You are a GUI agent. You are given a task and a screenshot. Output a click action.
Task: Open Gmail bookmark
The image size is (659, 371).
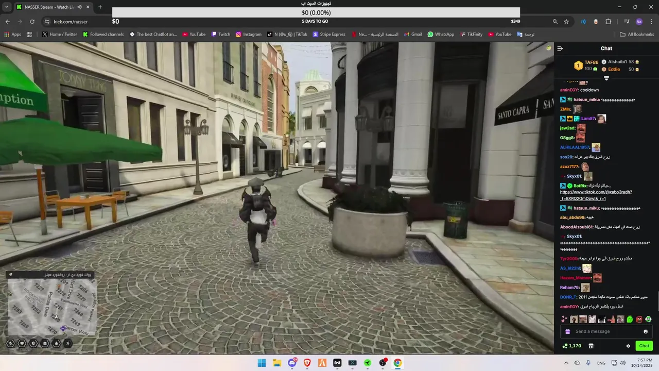[413, 35]
